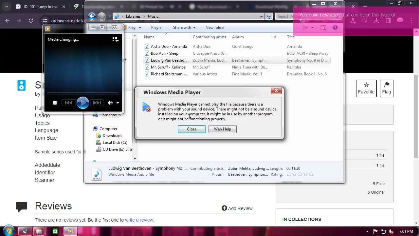Switch media player to library view
The image size is (419, 236).
click(x=115, y=39)
